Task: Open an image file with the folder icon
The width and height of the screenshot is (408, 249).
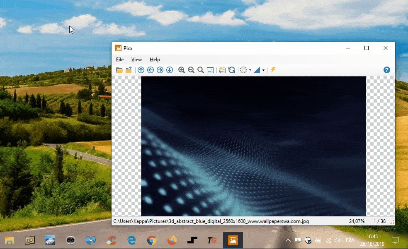Action: [119, 70]
